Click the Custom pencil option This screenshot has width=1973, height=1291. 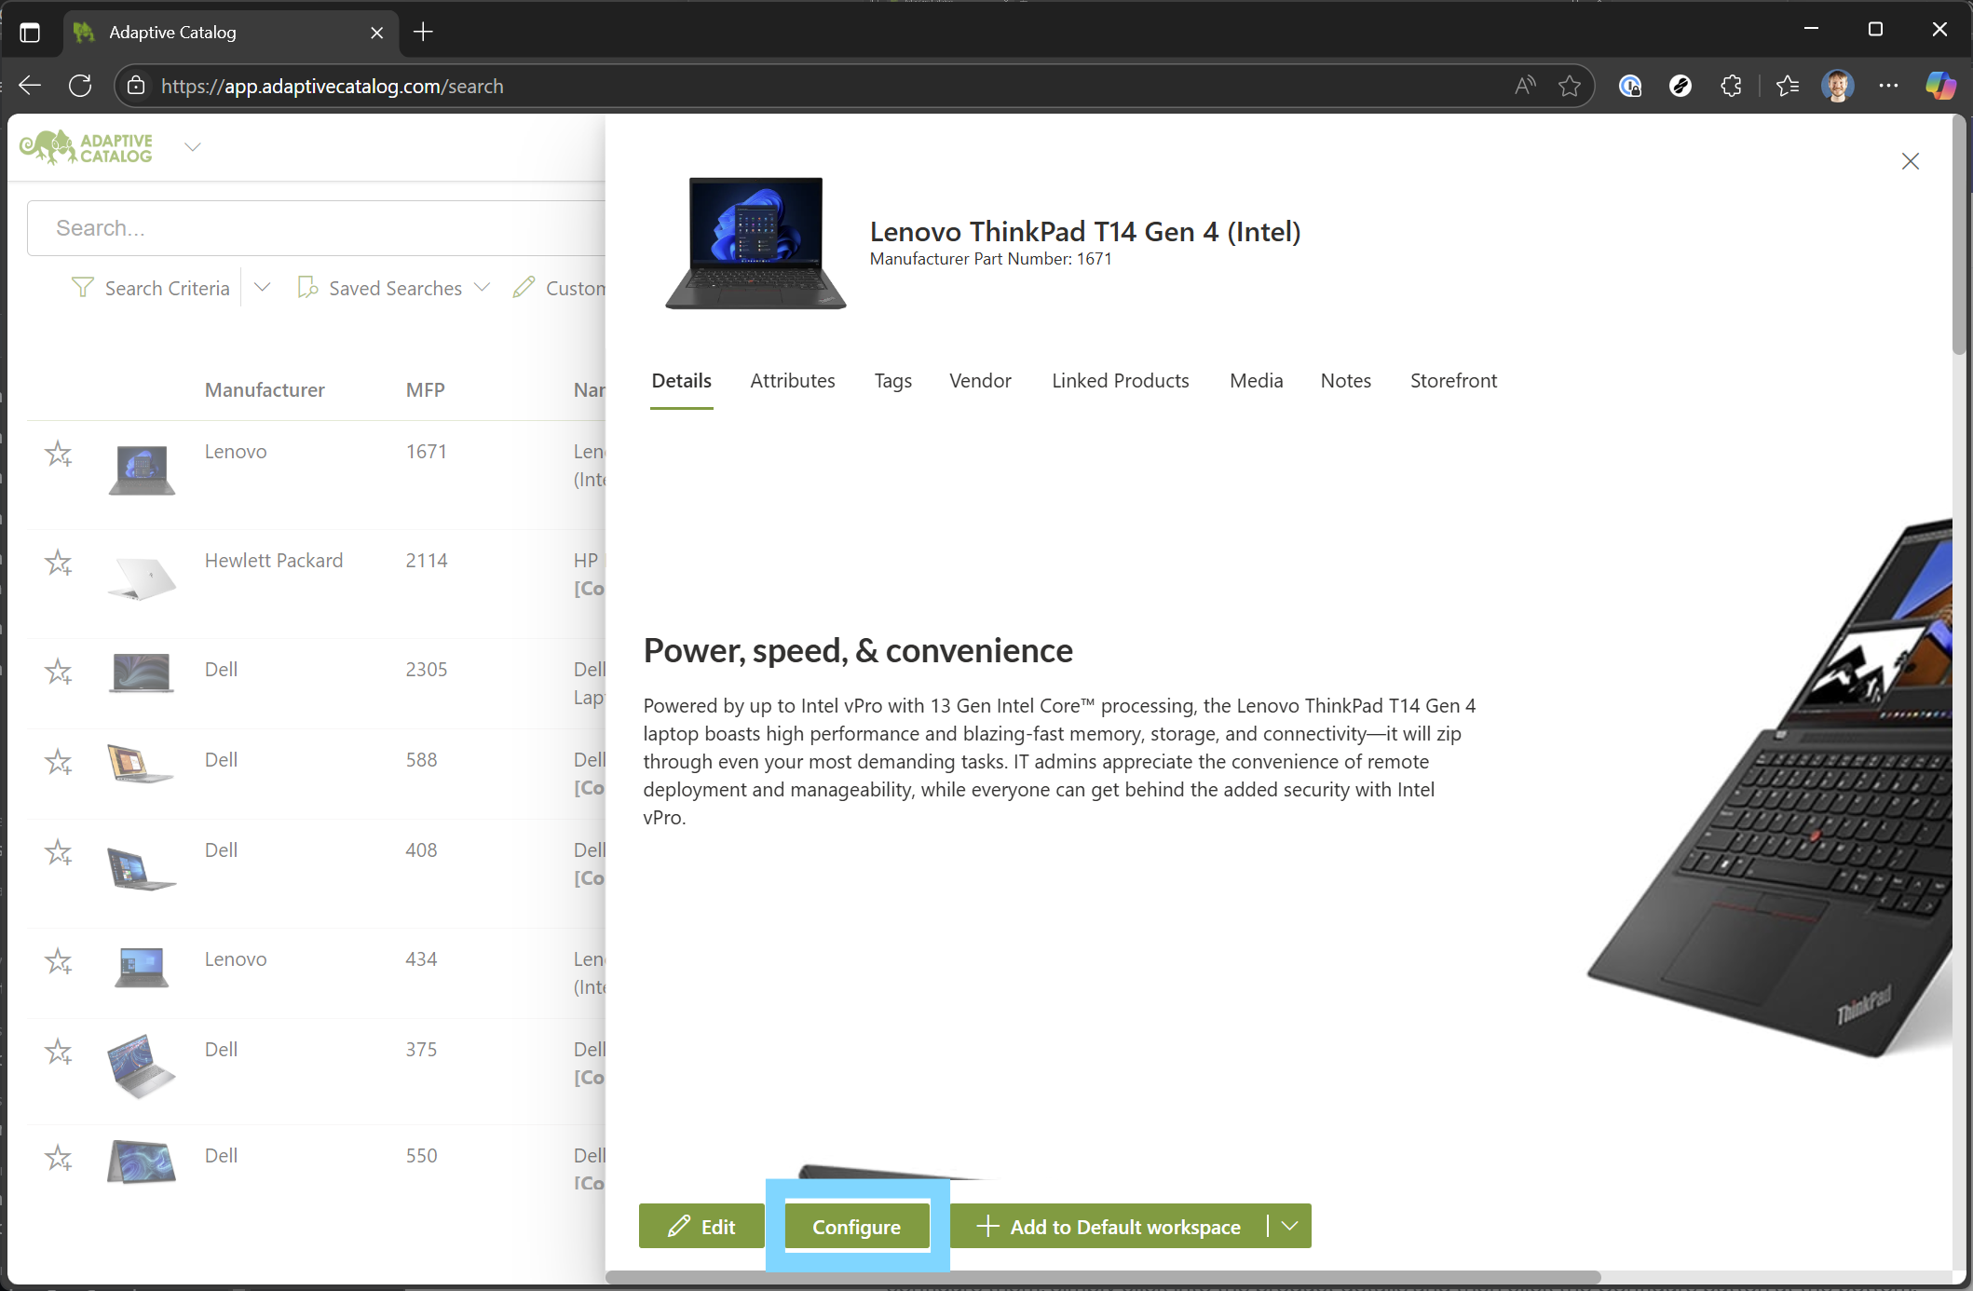click(559, 288)
